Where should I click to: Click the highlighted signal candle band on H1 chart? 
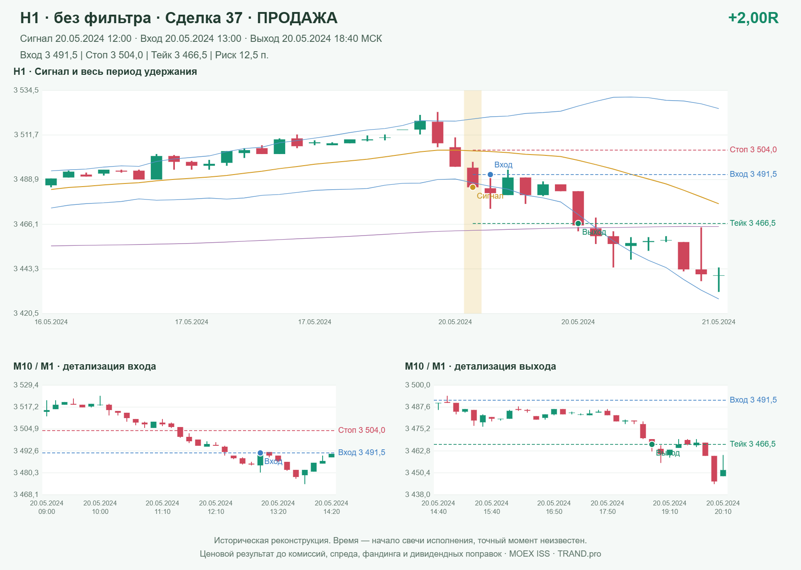(473, 202)
